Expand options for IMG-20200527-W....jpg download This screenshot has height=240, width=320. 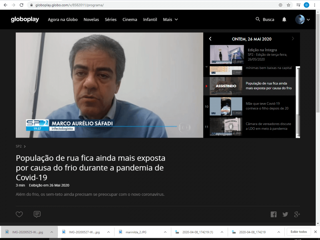click(109, 232)
